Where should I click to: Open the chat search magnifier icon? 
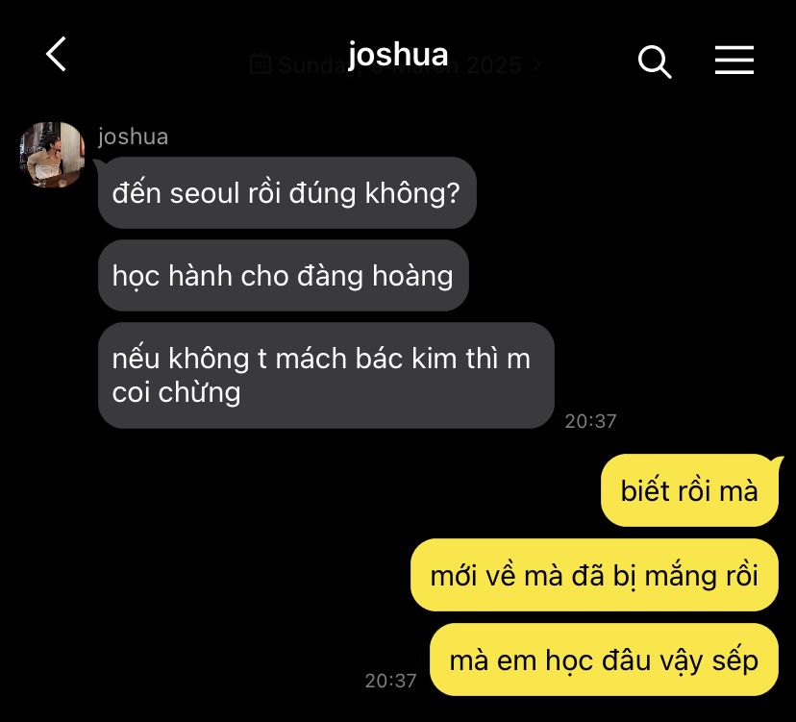pyautogui.click(x=655, y=62)
